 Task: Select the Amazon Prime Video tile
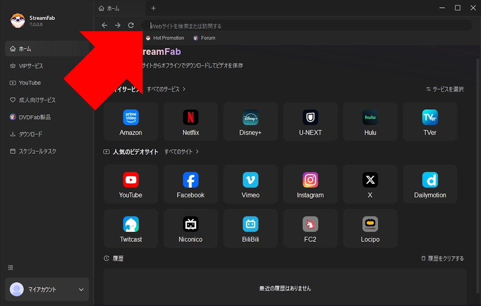click(131, 122)
